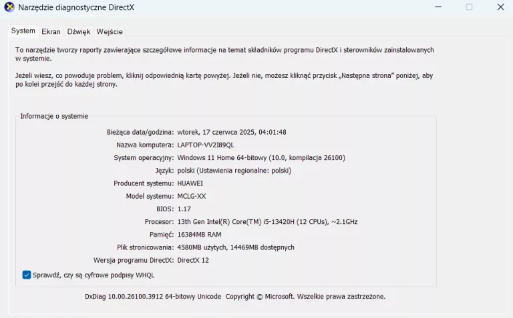Click the DxDiag 10.00.26100.3912 version text

235,297
